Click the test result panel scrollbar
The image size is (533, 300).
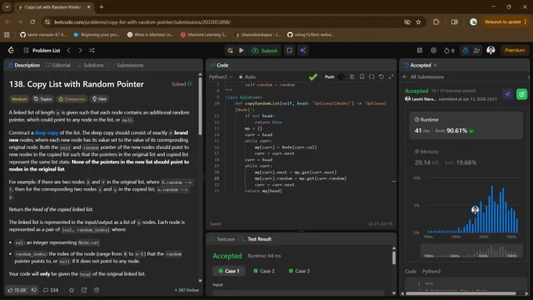pos(394,258)
